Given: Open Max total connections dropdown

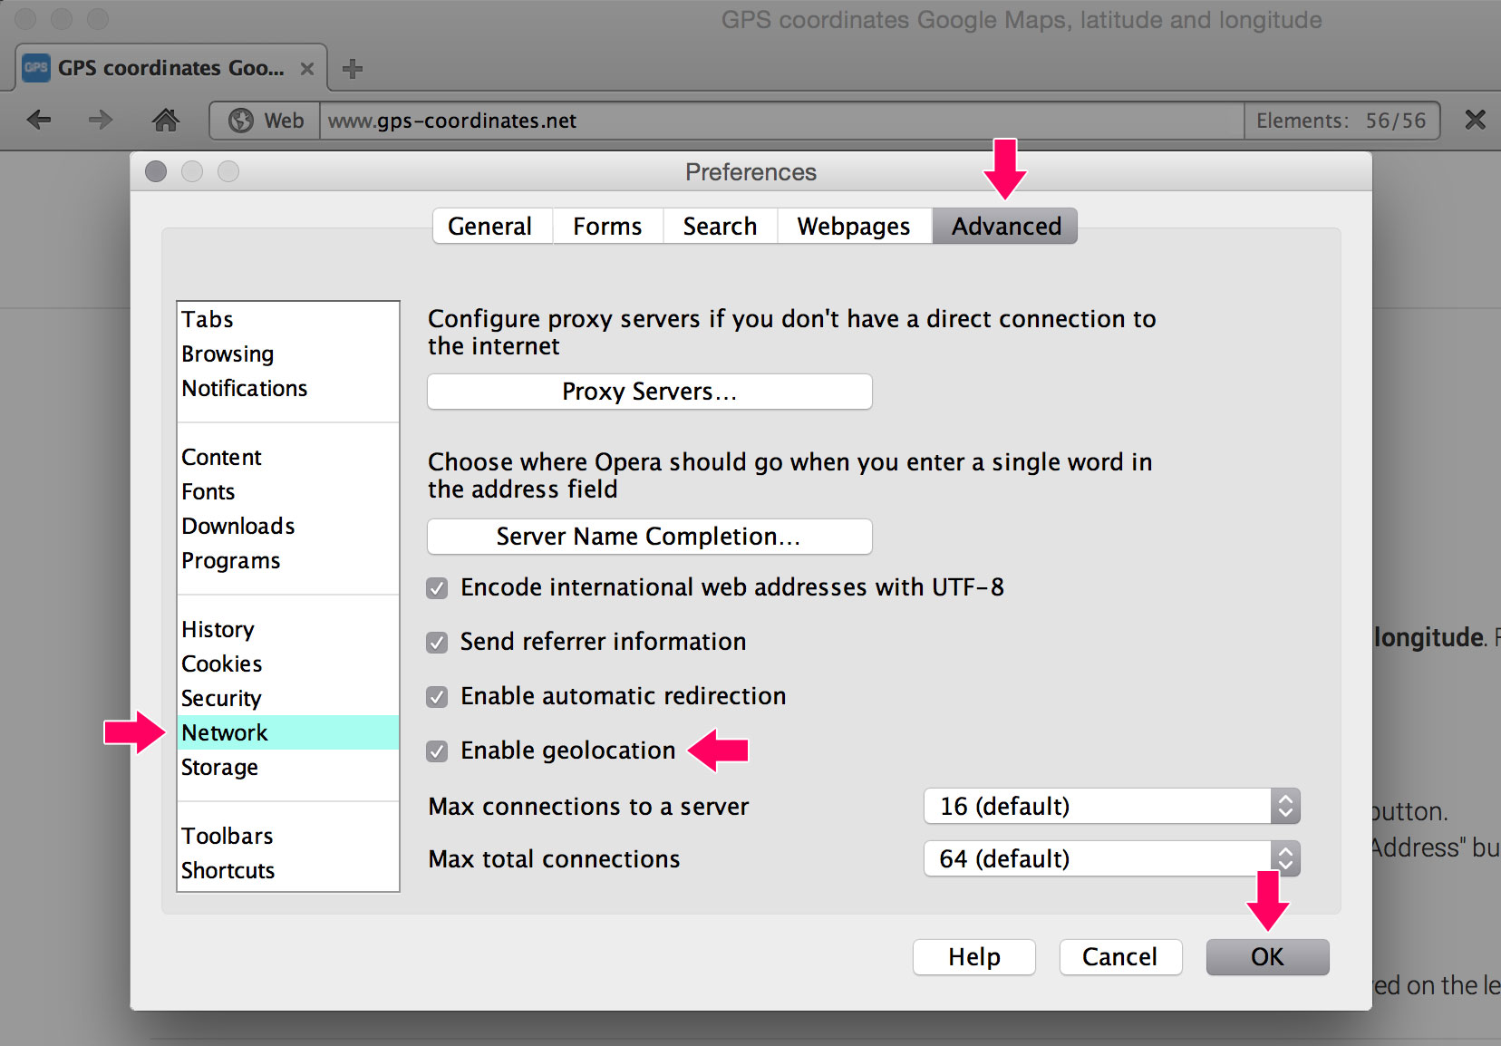Looking at the screenshot, I should pos(1112,858).
